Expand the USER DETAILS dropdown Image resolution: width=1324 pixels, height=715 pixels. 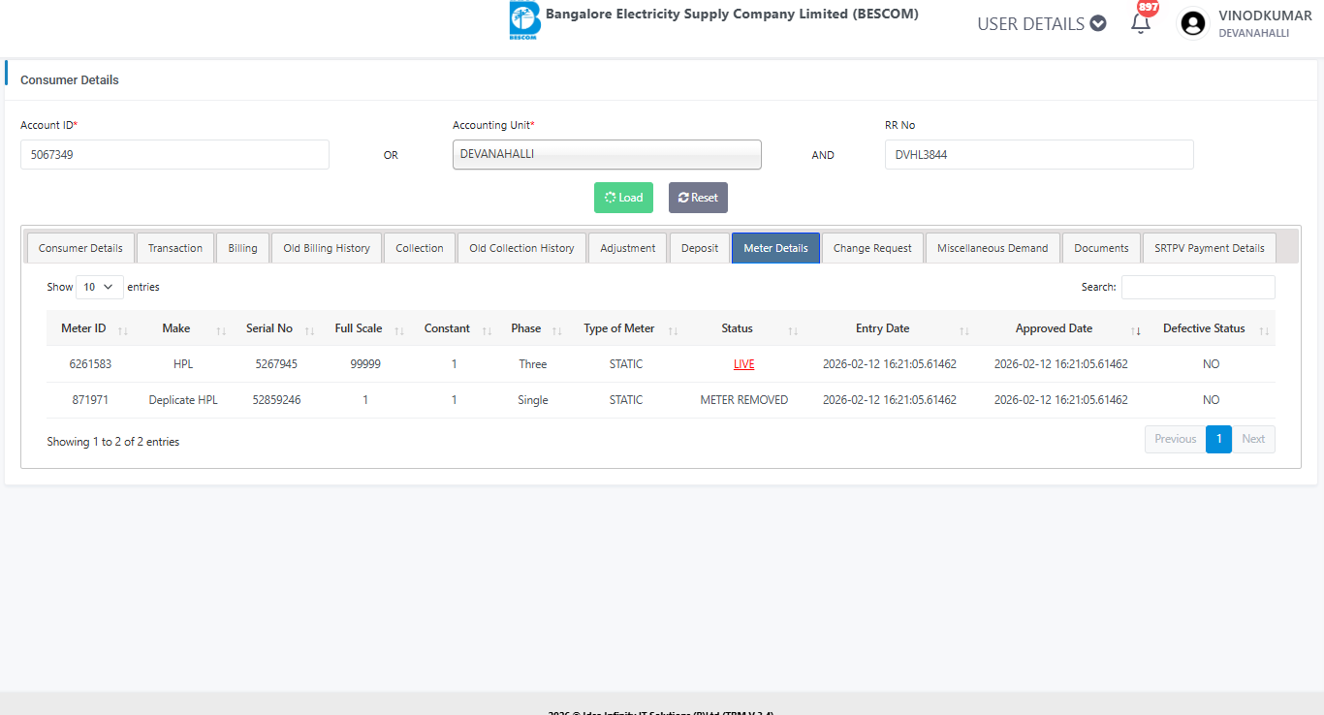[1041, 24]
